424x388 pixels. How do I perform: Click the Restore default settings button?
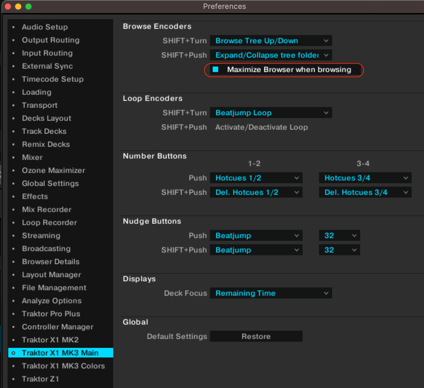pos(256,336)
